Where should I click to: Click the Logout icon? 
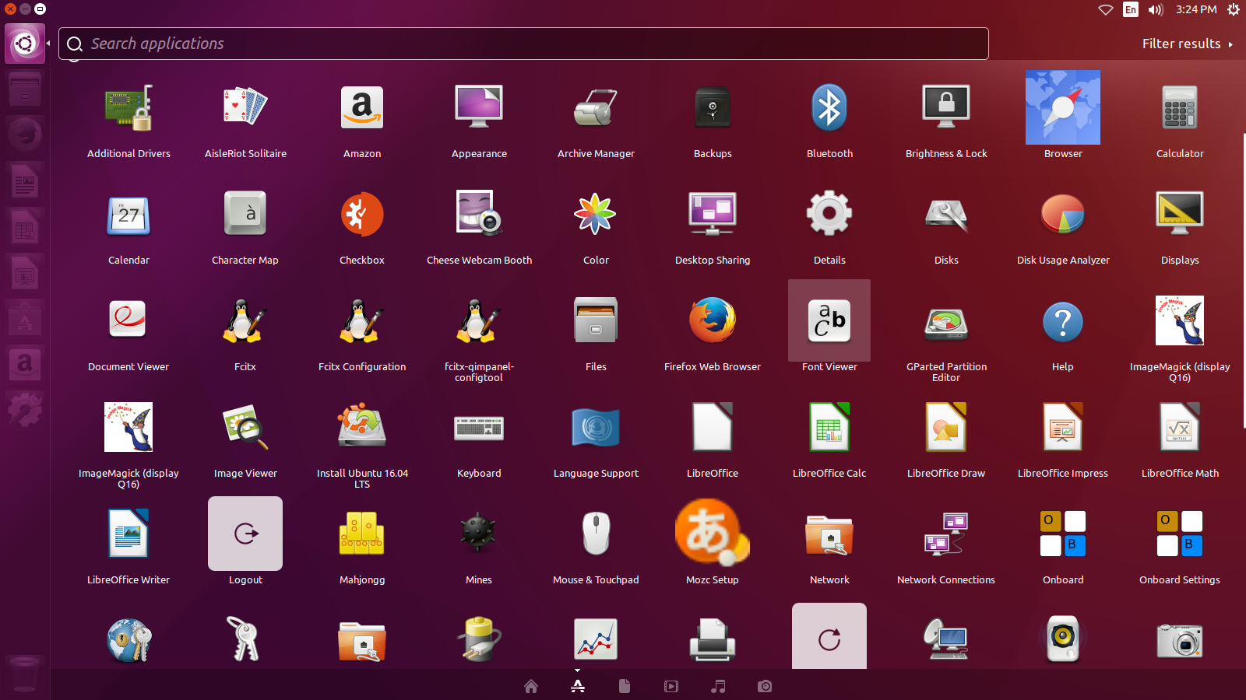245,534
